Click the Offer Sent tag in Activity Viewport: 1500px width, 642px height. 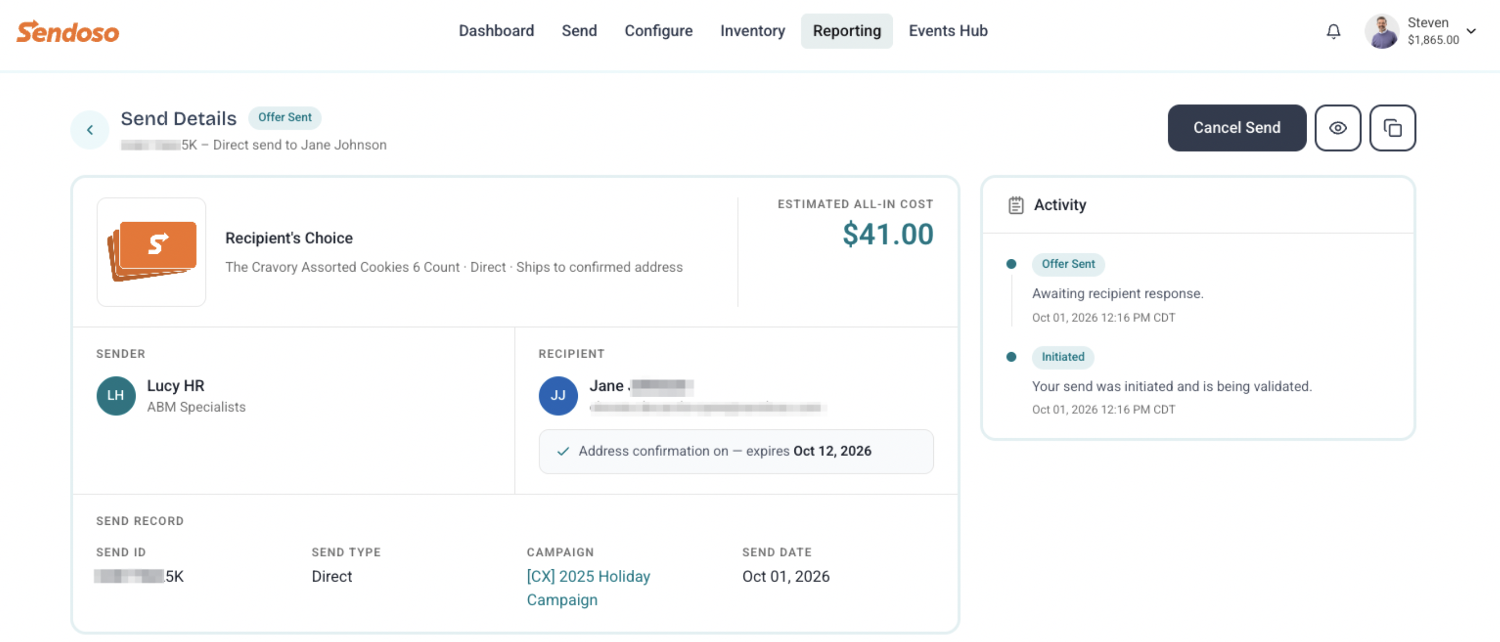(x=1068, y=264)
